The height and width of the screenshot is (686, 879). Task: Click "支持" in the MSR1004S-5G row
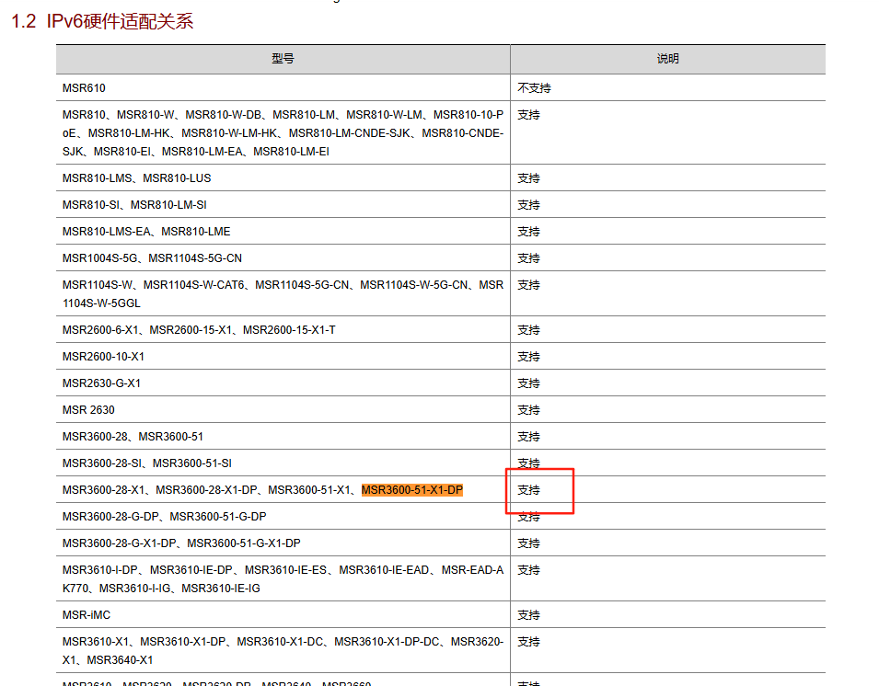(x=528, y=258)
